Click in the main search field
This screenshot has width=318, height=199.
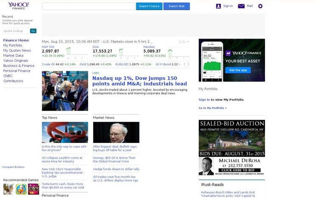point(89,6)
